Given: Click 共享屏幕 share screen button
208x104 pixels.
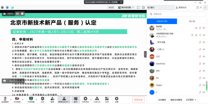Looking at the screenshot, I should pyautogui.click(x=31, y=100).
